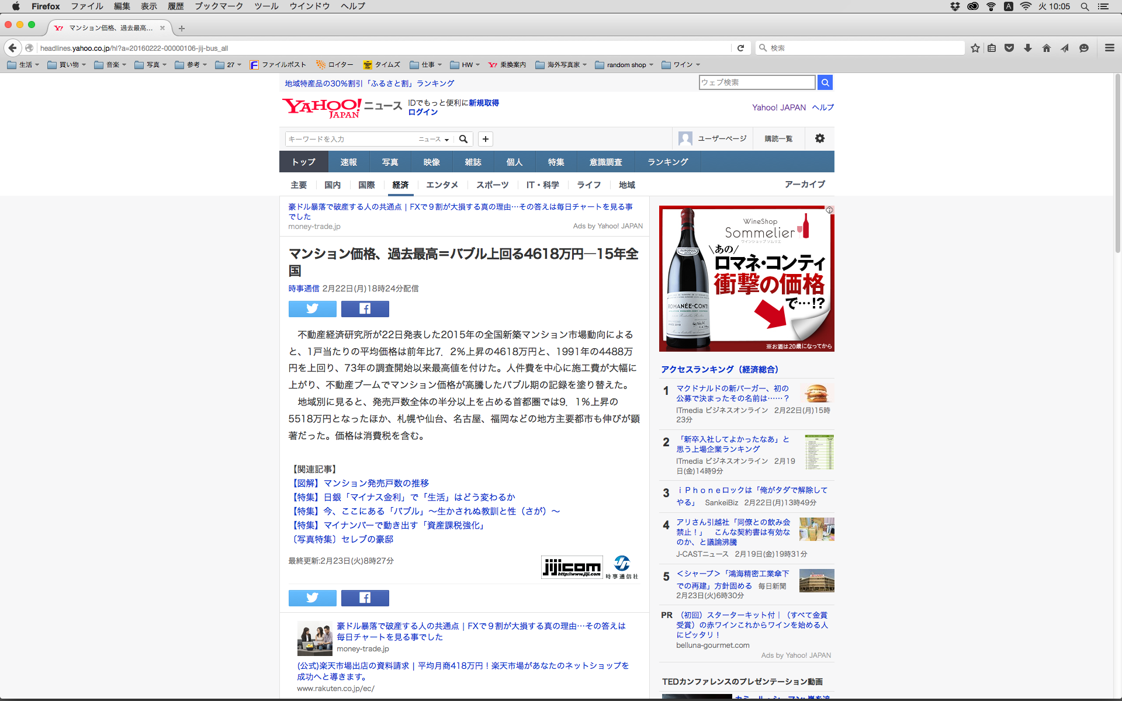
Task: Click the bookmark star icon in toolbar
Action: click(x=975, y=48)
